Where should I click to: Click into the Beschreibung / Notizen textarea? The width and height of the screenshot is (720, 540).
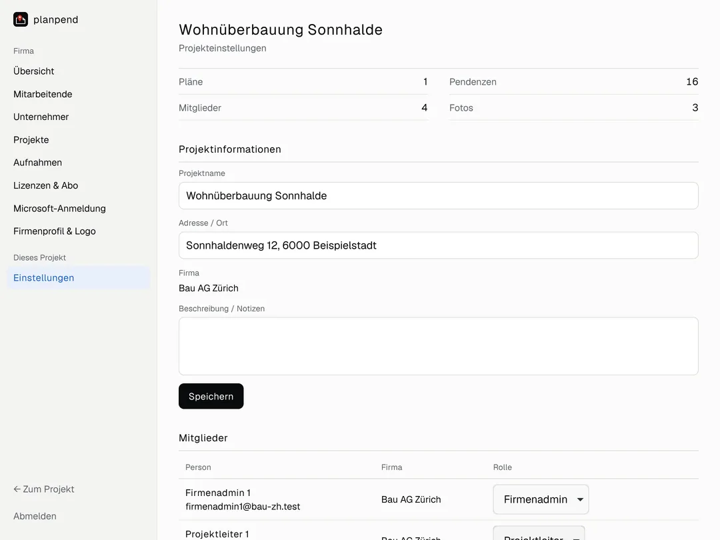click(439, 346)
